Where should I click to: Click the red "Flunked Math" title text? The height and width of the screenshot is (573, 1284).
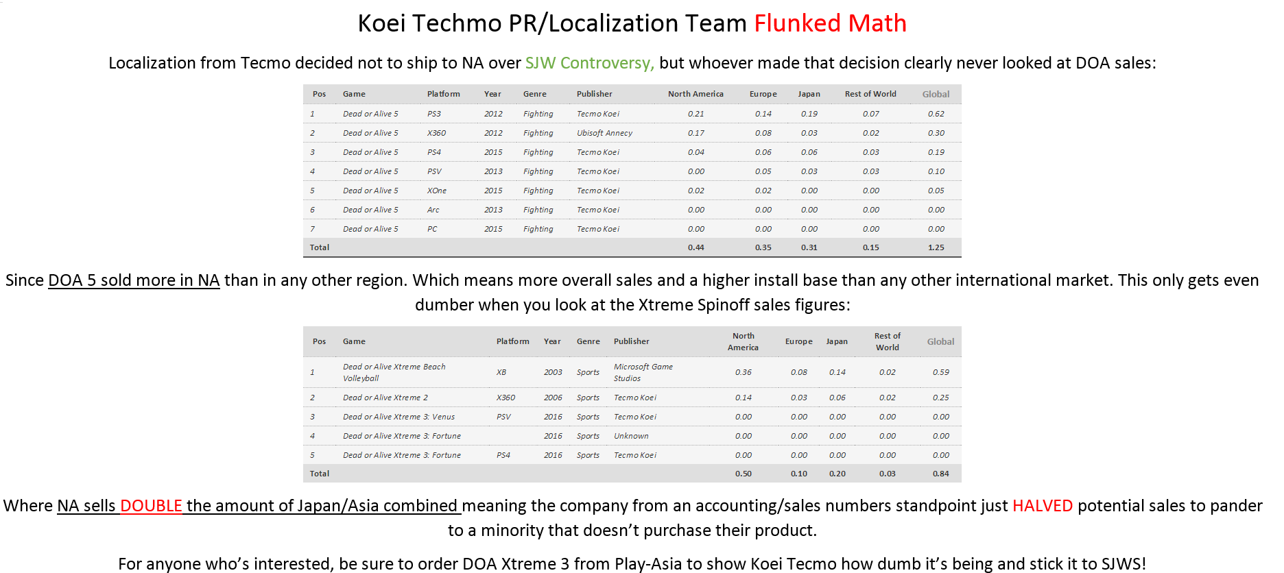[x=830, y=23]
